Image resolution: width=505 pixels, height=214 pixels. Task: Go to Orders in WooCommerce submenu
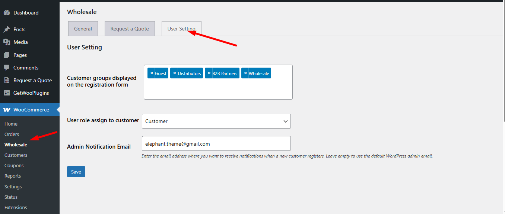(x=12, y=134)
